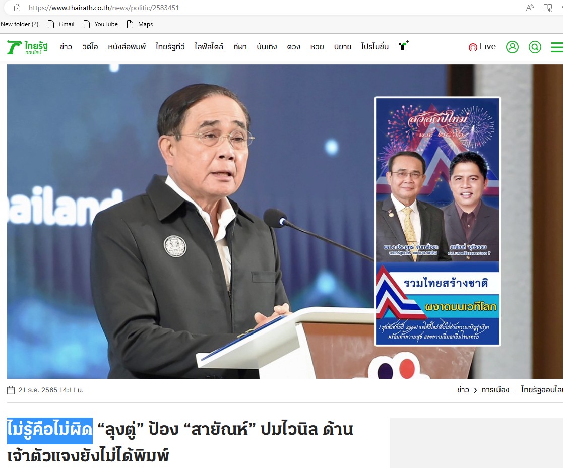Open the ข่าว menu item
Image resolution: width=563 pixels, height=468 pixels.
coord(66,47)
